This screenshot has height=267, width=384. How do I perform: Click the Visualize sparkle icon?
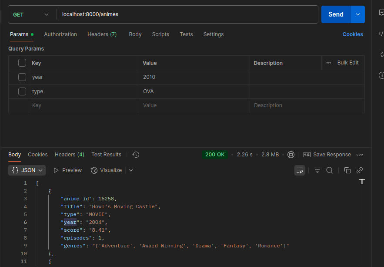click(x=94, y=170)
